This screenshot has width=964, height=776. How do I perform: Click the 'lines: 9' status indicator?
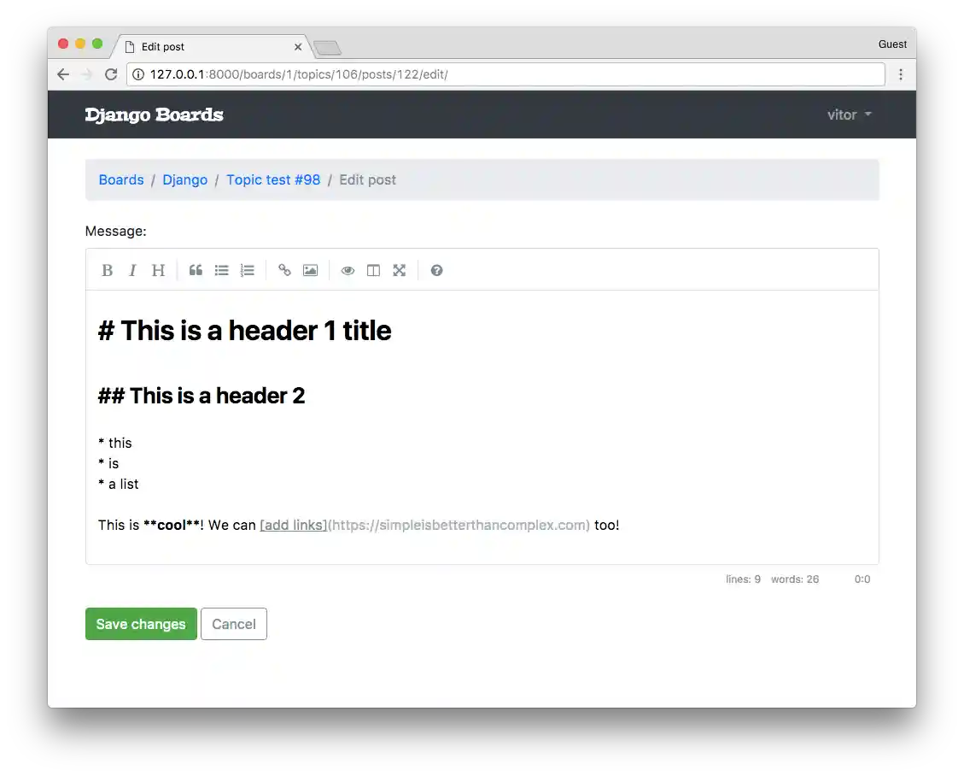(744, 579)
